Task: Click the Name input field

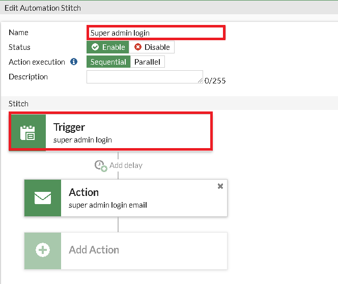Action: click(x=155, y=33)
